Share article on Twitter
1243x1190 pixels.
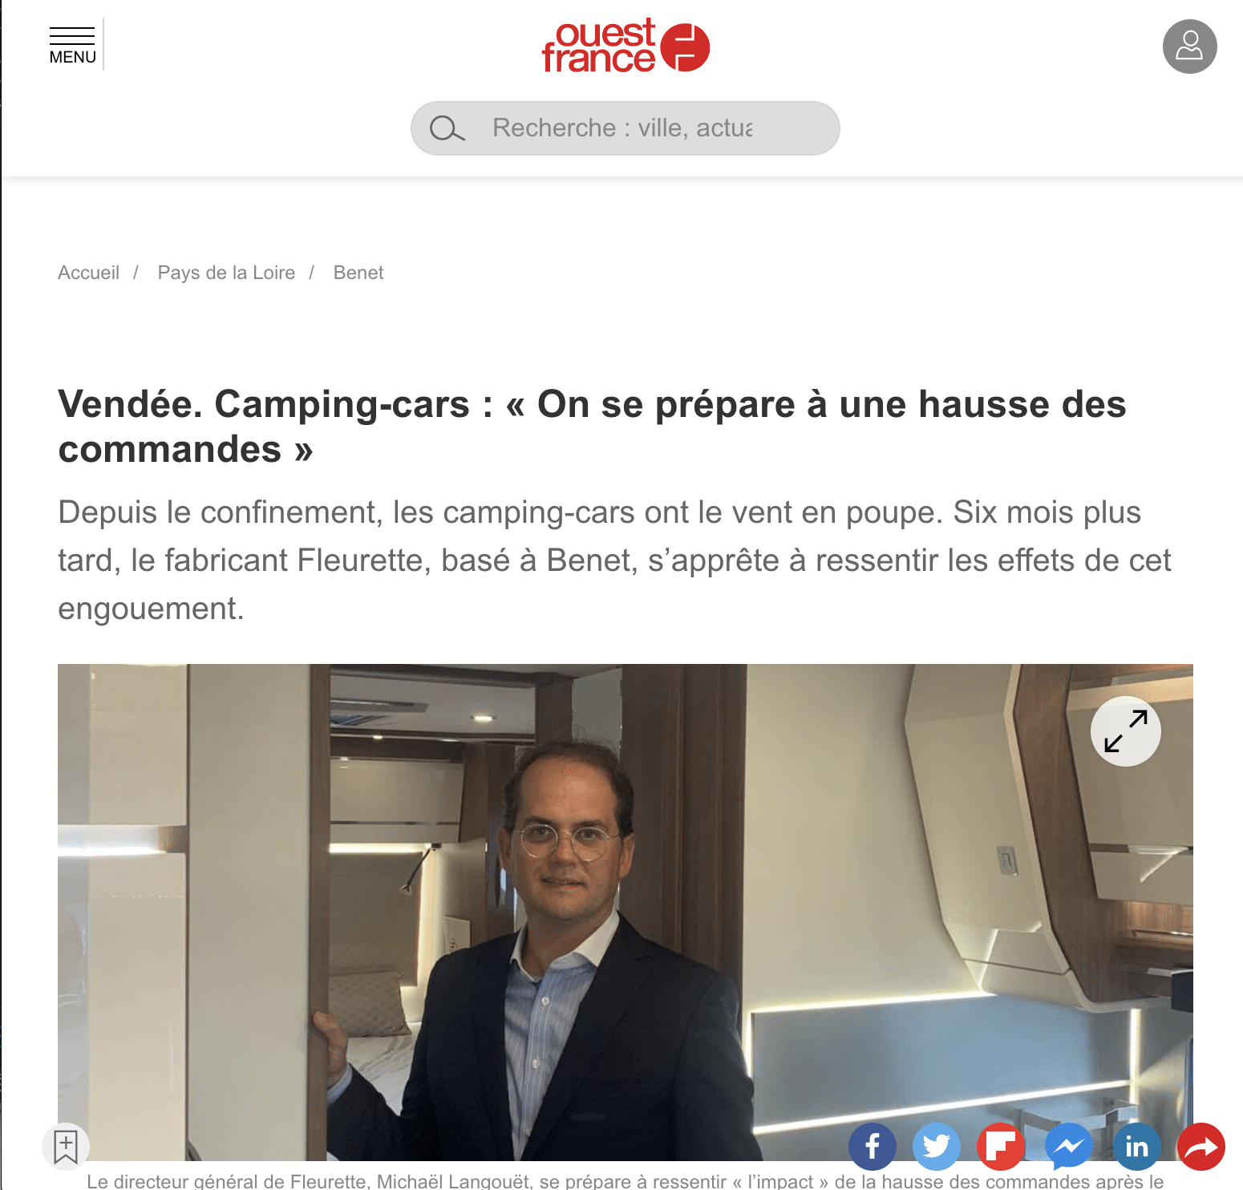point(937,1147)
